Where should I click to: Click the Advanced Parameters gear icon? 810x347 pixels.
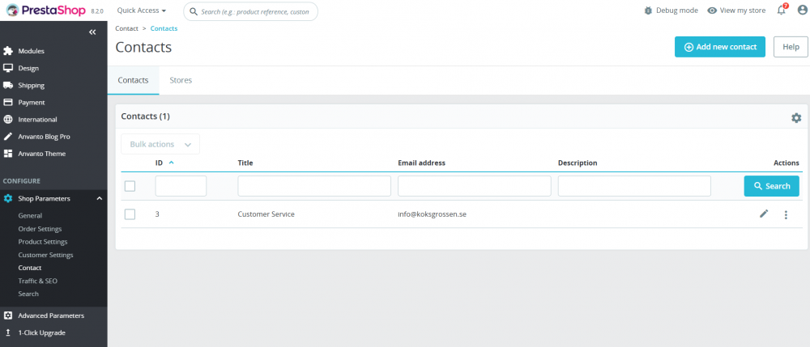pos(8,315)
